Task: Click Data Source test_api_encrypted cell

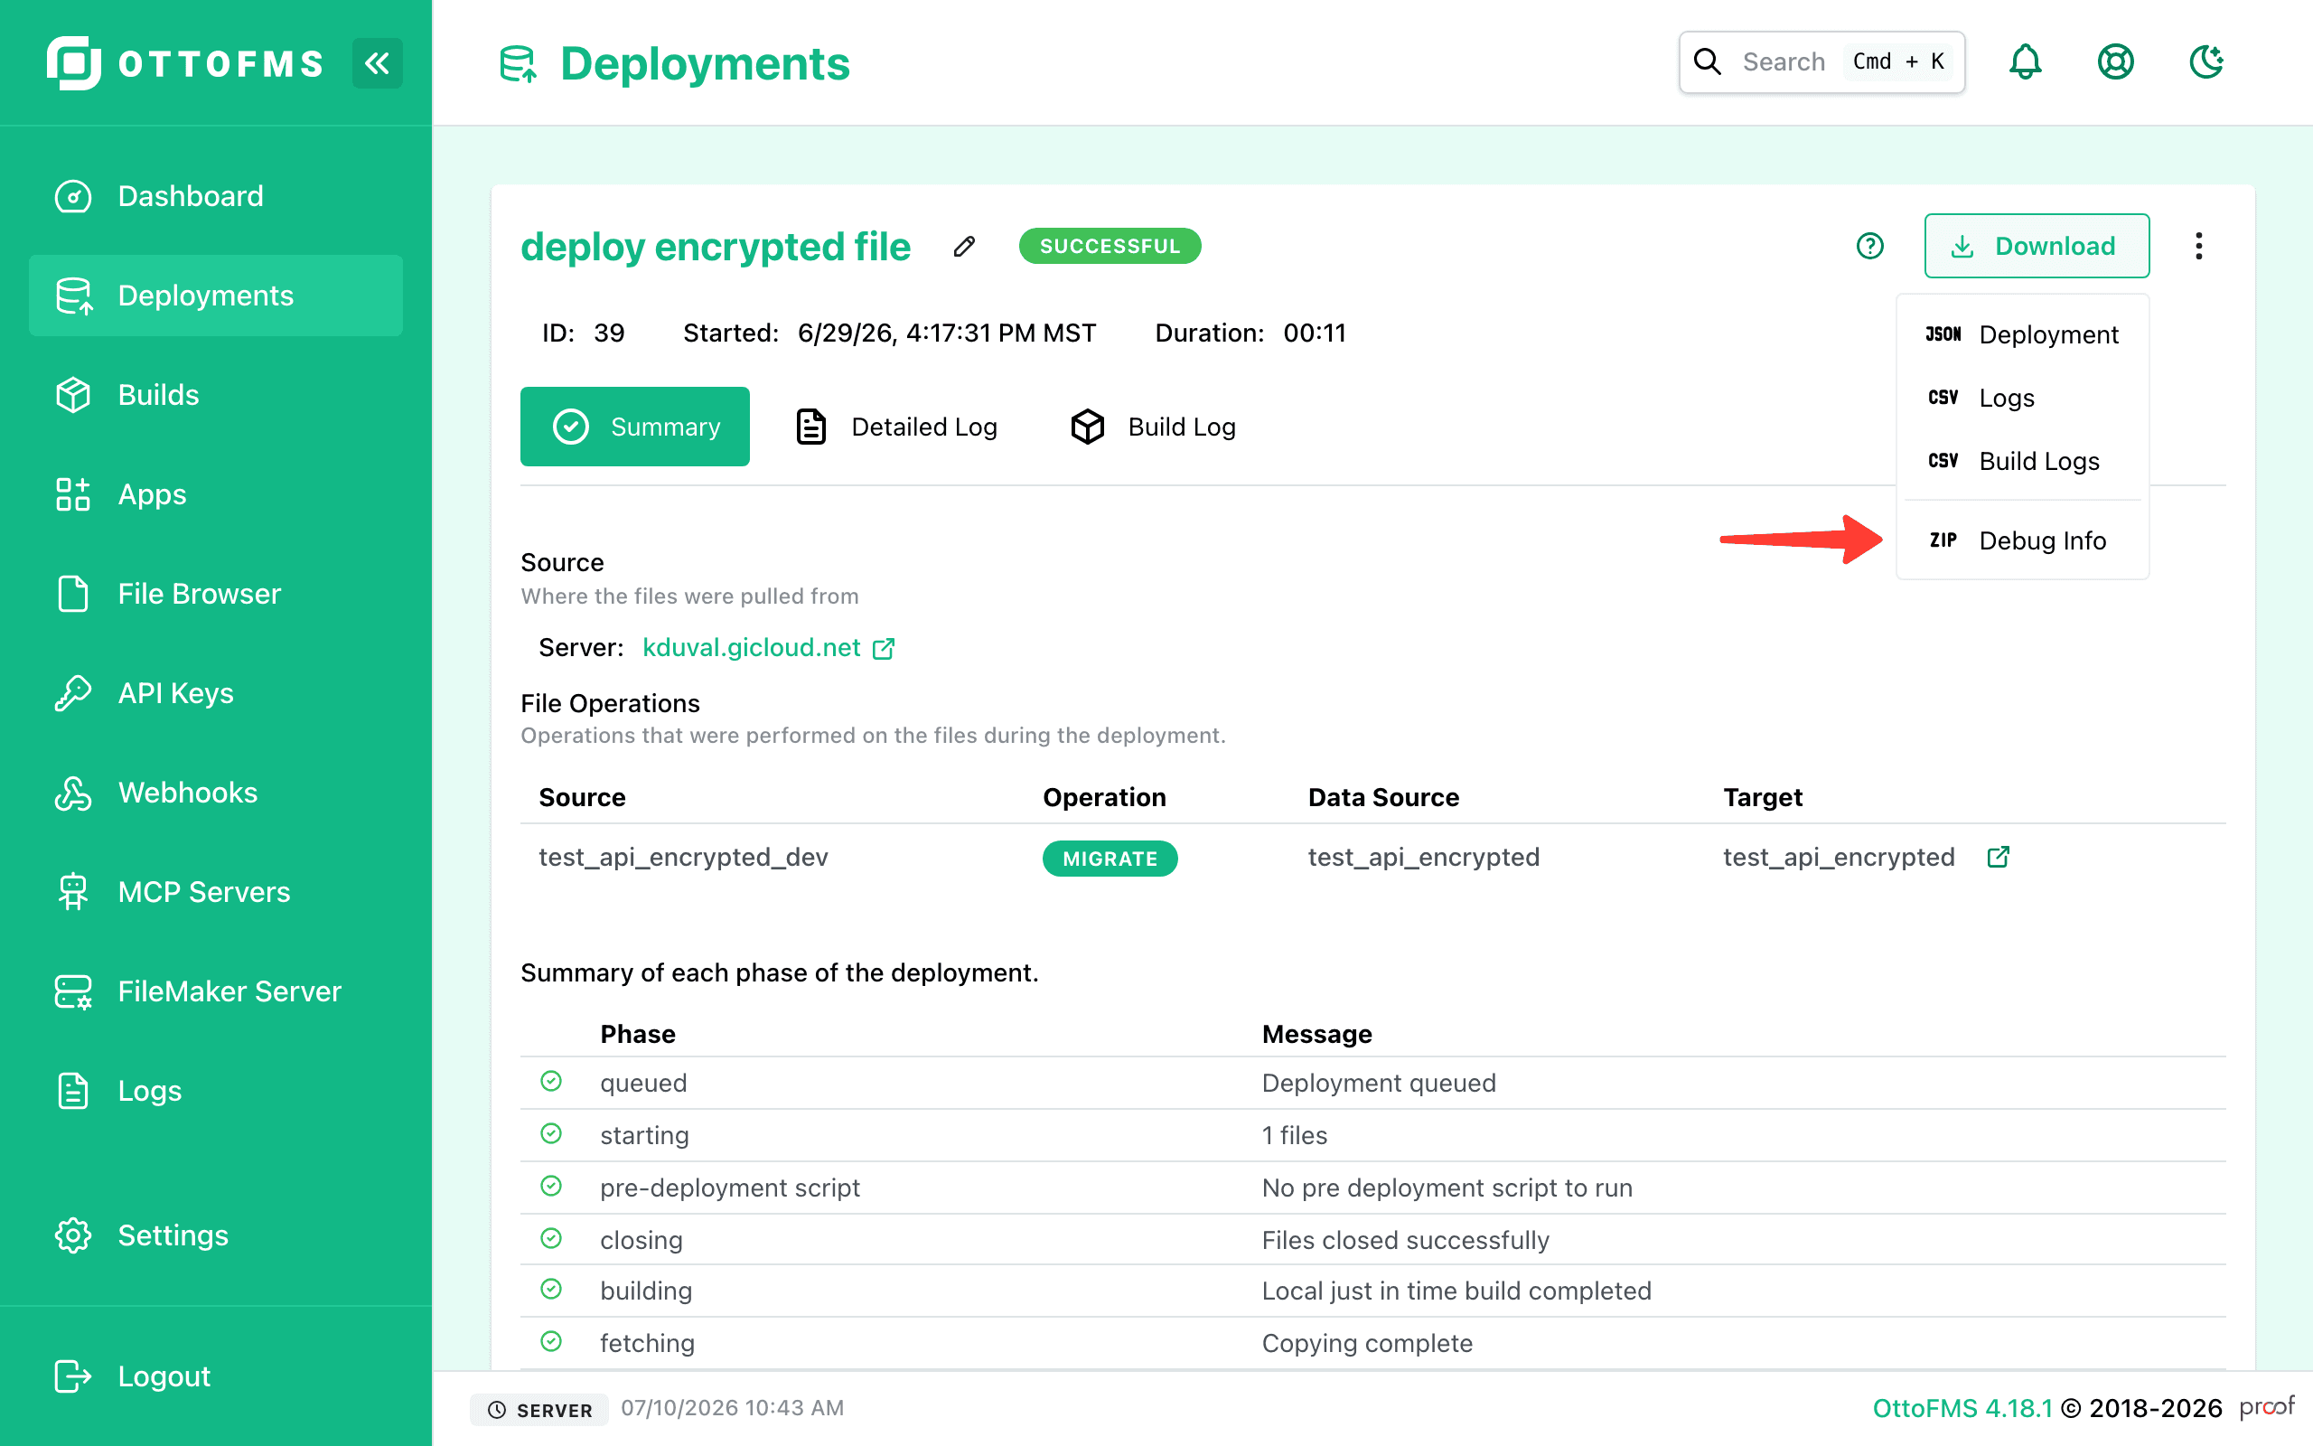Action: (x=1423, y=857)
